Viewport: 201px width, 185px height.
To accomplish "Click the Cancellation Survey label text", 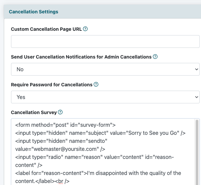I will point(34,112).
